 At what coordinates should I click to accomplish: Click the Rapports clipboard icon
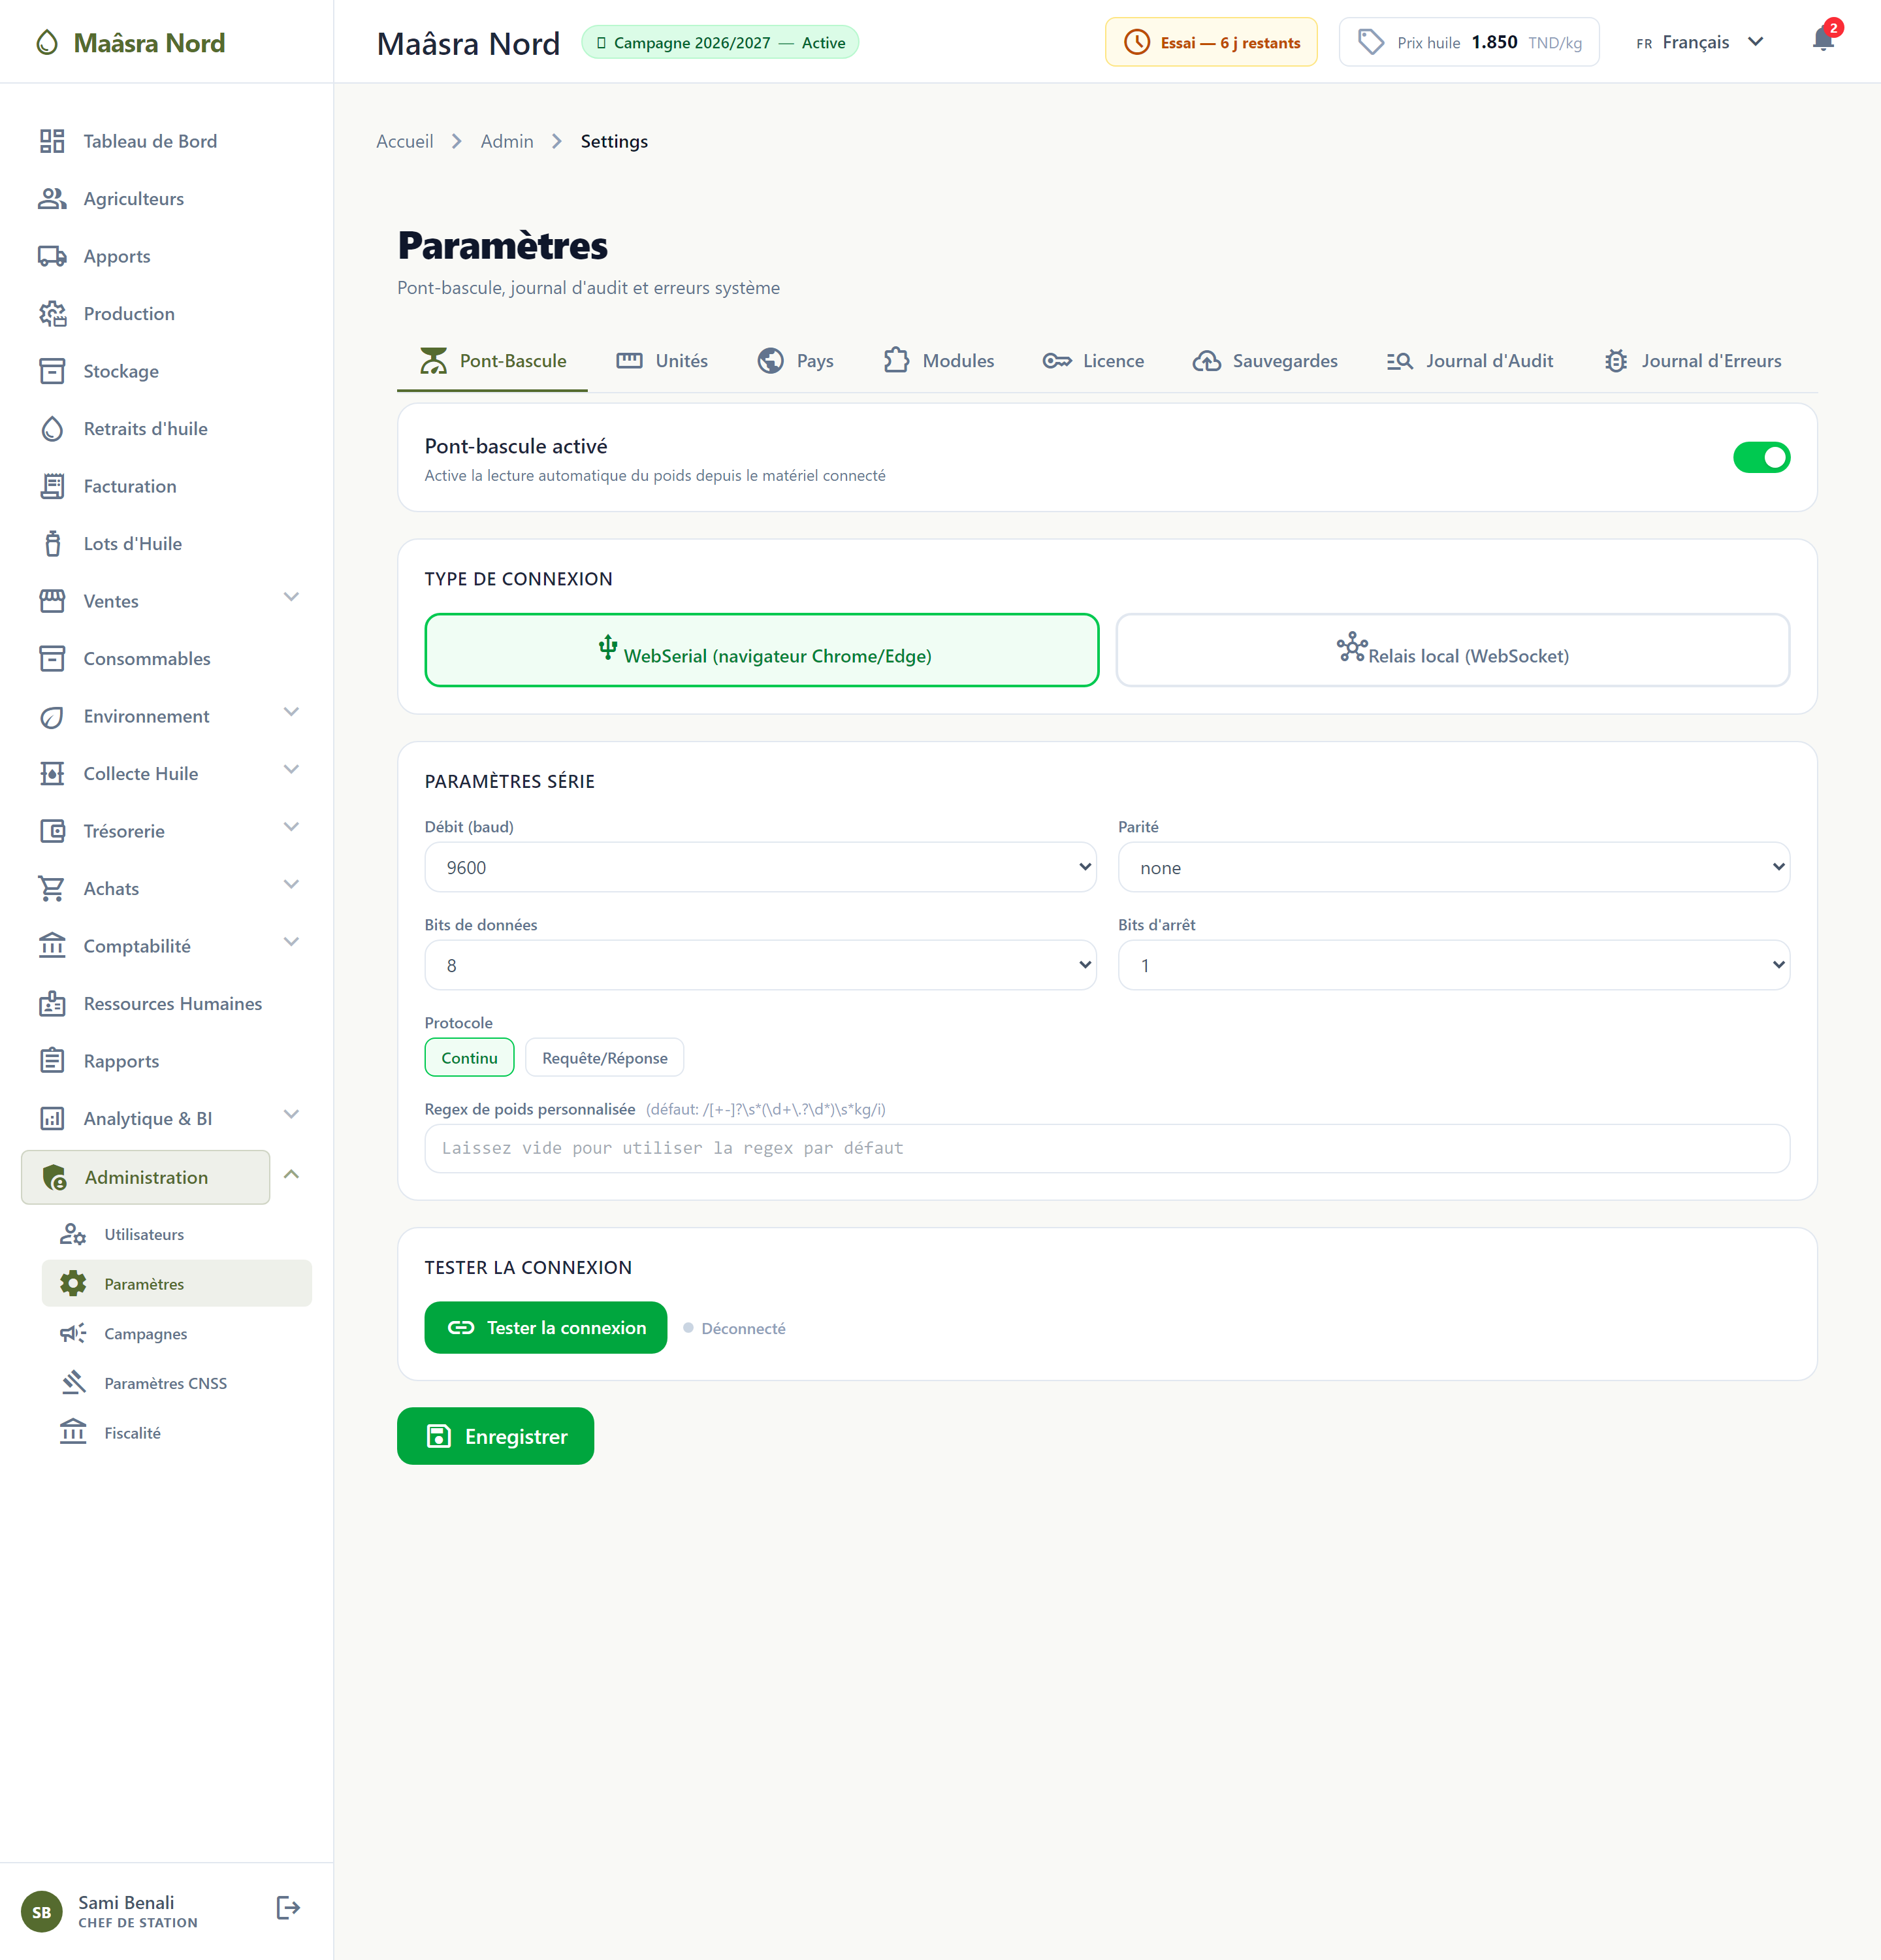(x=52, y=1061)
